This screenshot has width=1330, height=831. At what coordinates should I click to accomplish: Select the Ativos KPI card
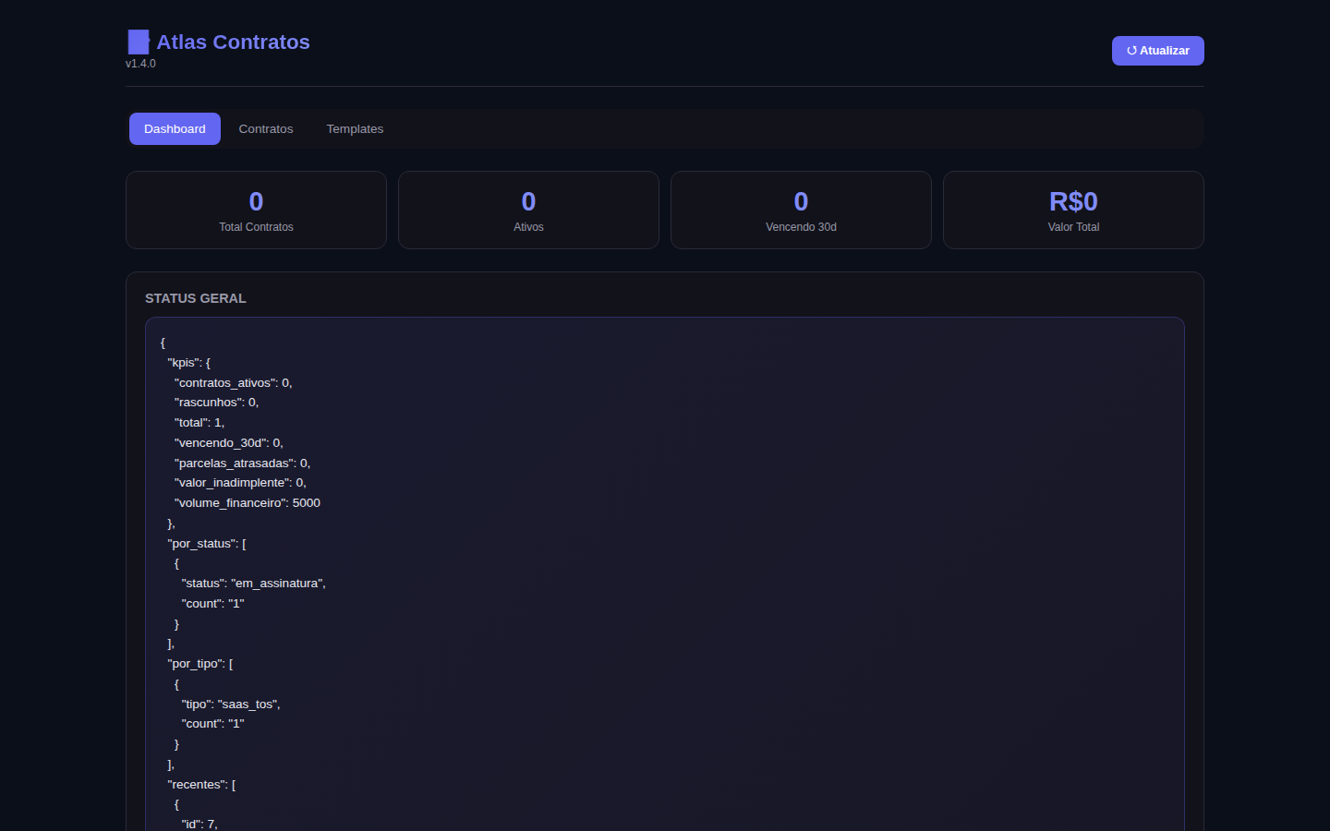528,211
